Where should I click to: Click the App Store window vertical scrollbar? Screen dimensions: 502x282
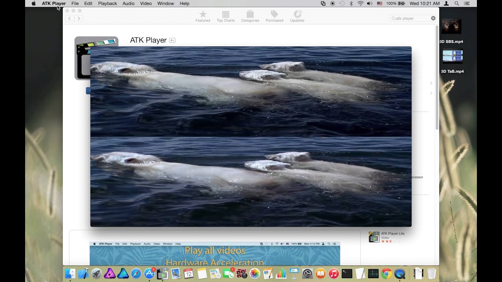pyautogui.click(x=437, y=78)
